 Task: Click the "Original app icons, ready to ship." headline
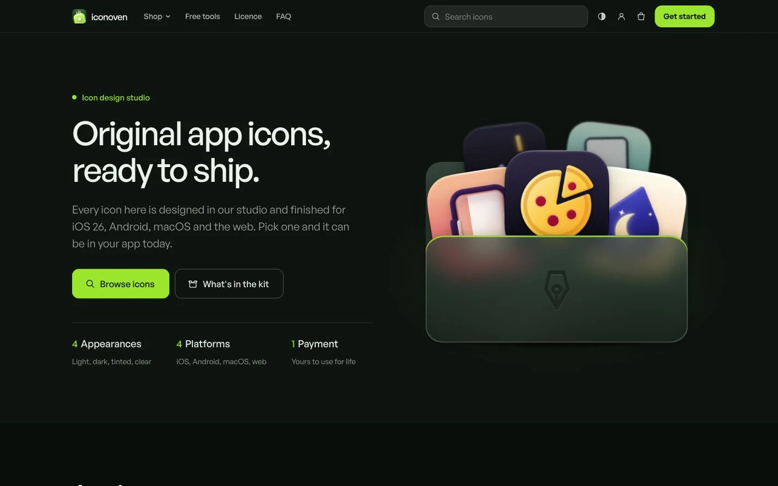(x=202, y=152)
